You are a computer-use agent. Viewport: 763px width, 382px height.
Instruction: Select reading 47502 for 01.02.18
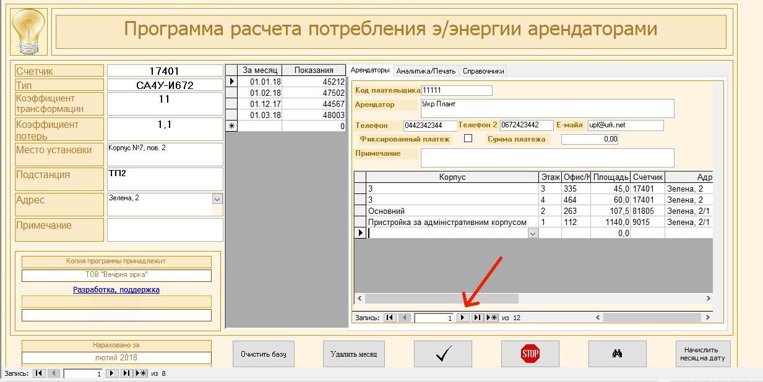(x=314, y=93)
